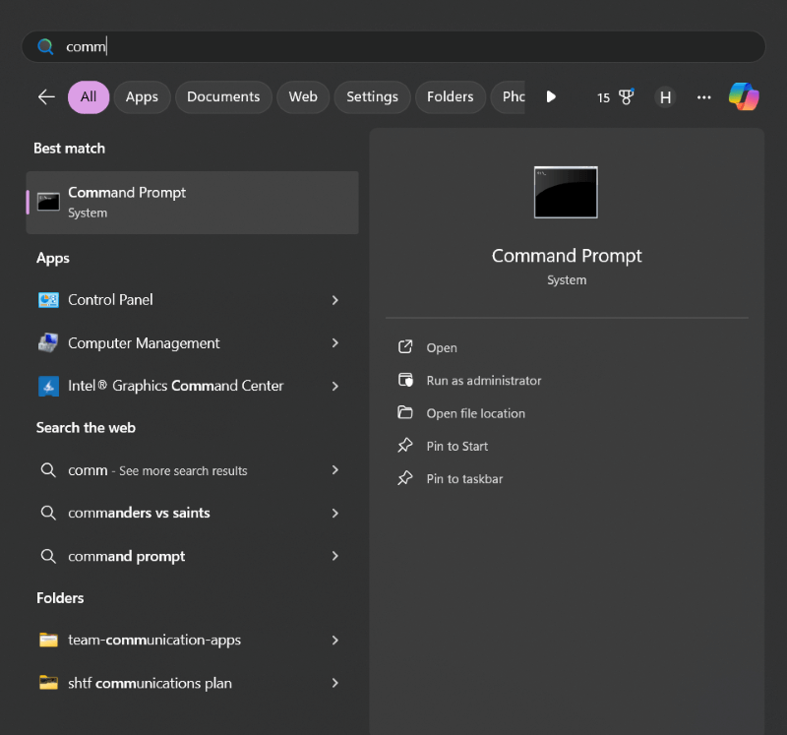This screenshot has height=735, width=787.
Task: Click the Open file location folder icon
Action: coord(405,412)
